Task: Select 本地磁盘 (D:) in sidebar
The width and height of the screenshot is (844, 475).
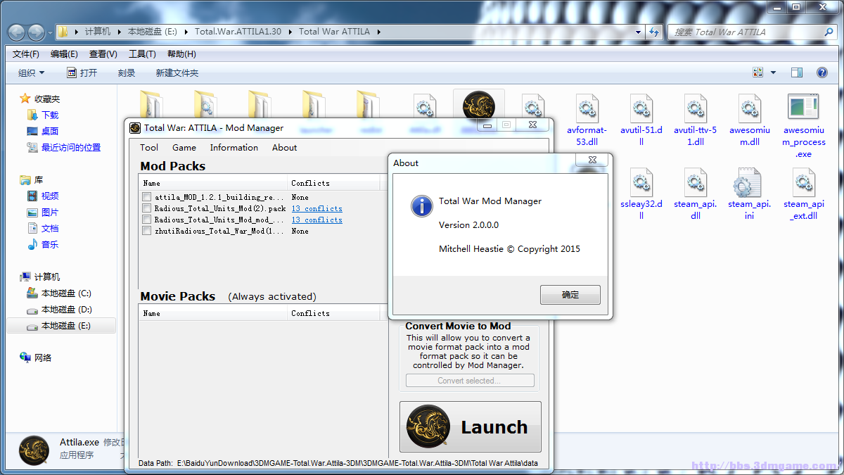Action: [x=66, y=309]
